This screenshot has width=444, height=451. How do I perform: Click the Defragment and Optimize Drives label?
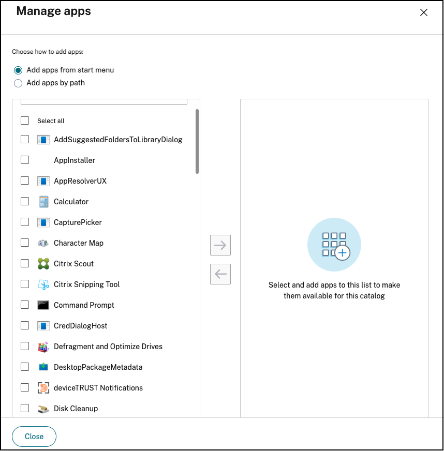[x=108, y=347]
